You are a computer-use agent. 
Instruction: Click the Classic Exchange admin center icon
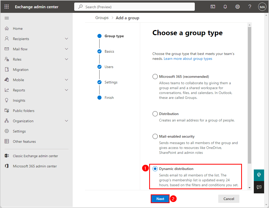7,156
